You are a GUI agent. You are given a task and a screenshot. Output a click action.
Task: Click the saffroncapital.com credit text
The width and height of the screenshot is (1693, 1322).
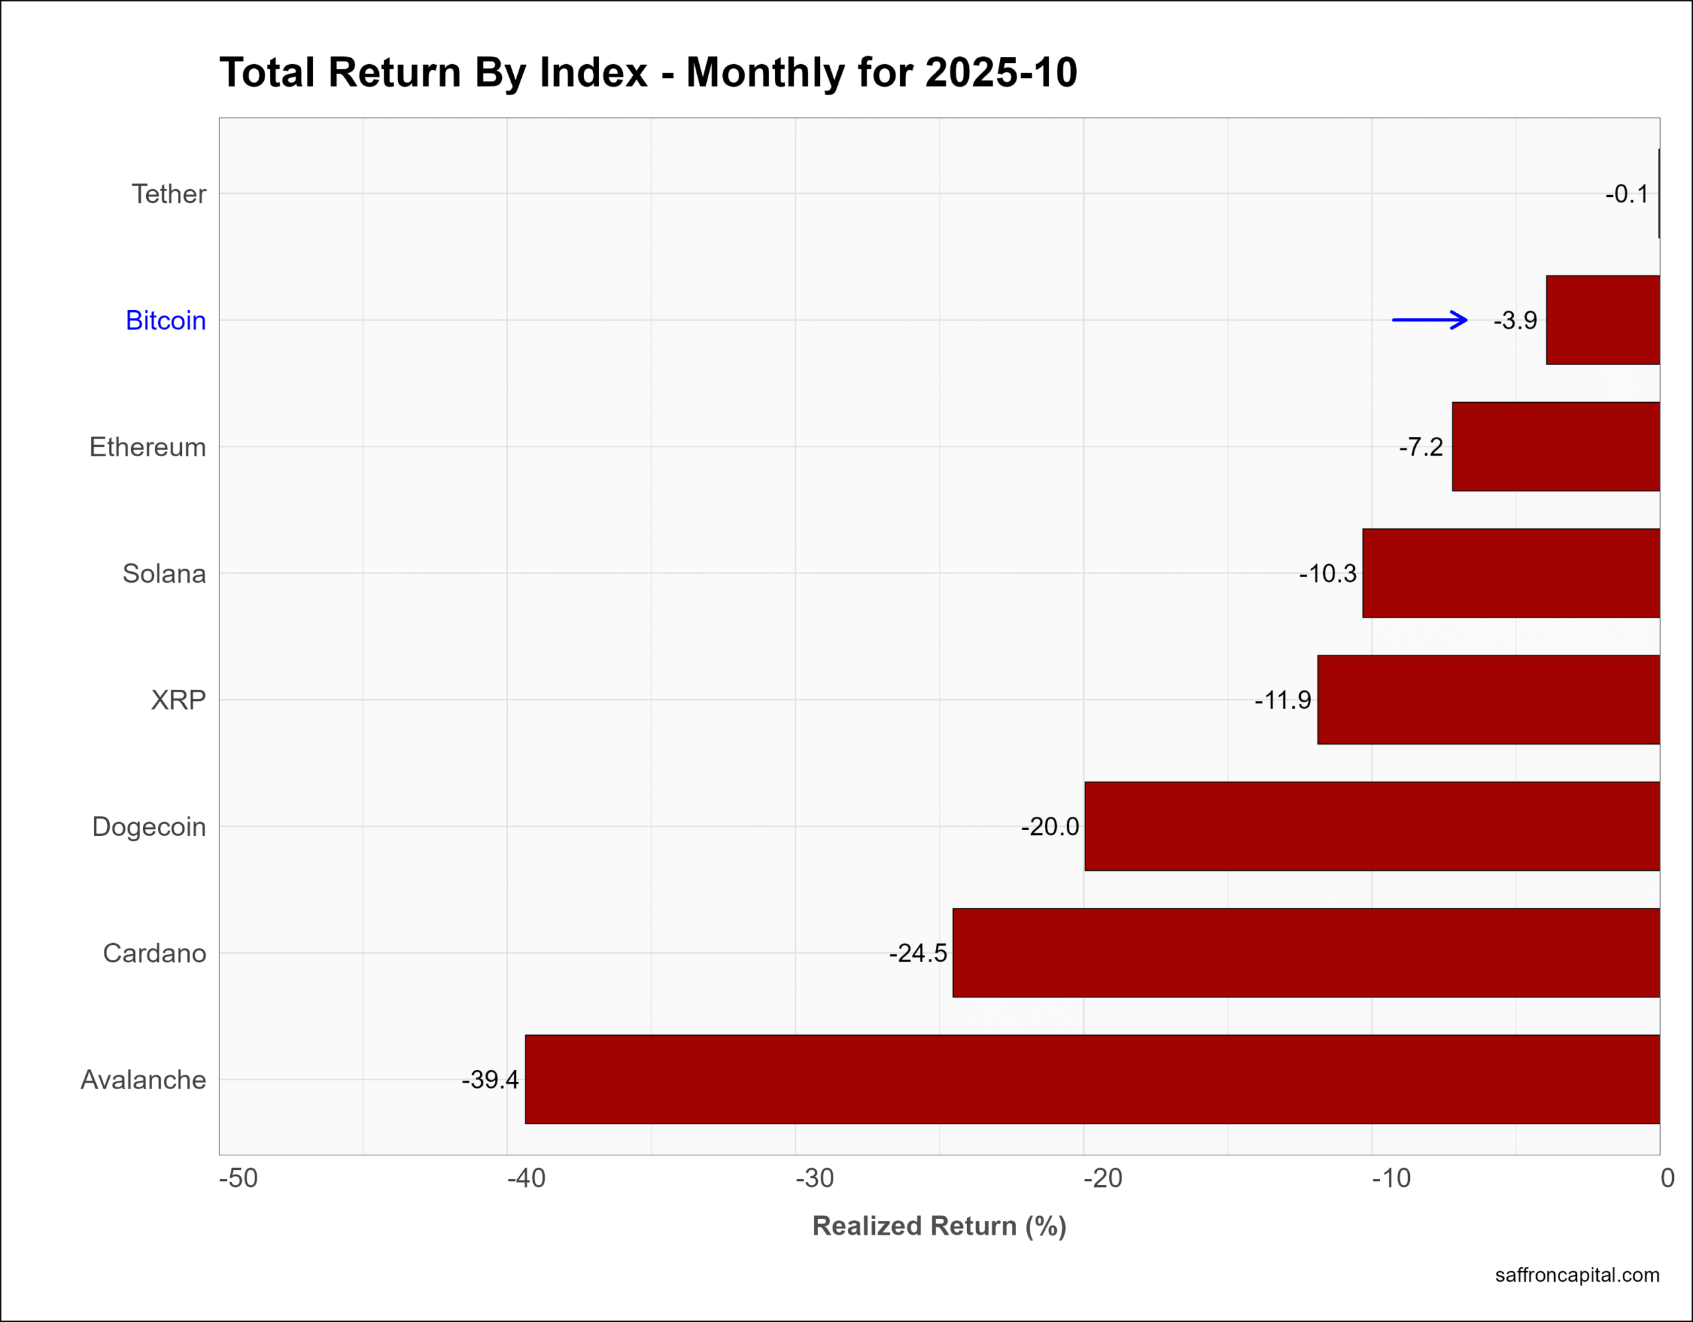tap(1577, 1274)
